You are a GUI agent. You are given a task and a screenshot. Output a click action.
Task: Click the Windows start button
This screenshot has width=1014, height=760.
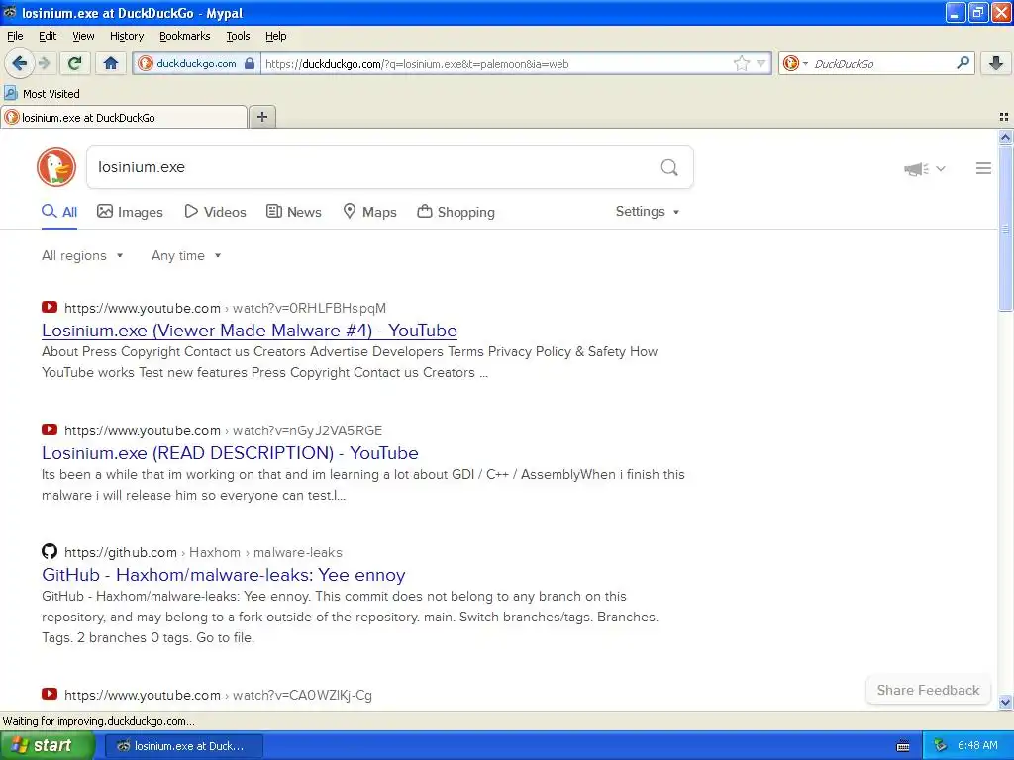pyautogui.click(x=47, y=745)
